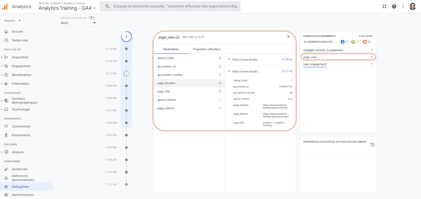Click the 12:17 PM timeline bubble with 3

tap(126, 74)
